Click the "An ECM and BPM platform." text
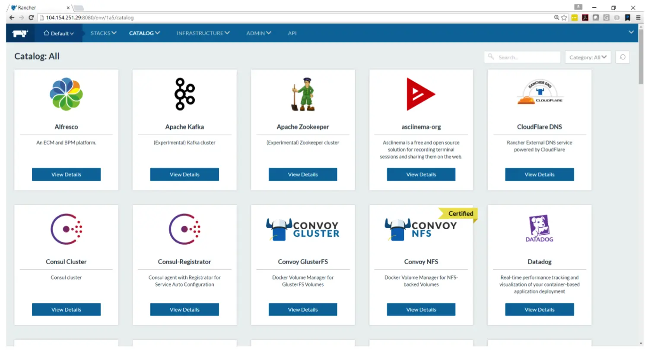 click(66, 142)
